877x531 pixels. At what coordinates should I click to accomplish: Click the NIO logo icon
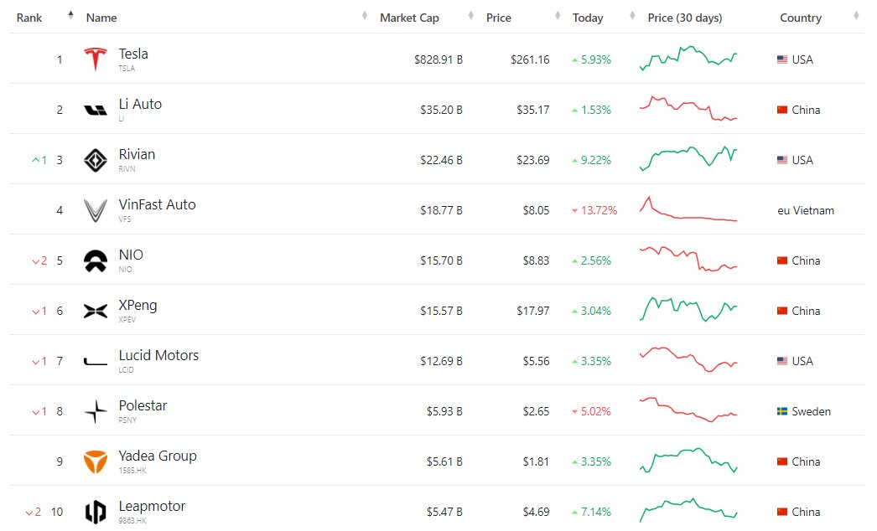click(x=96, y=260)
